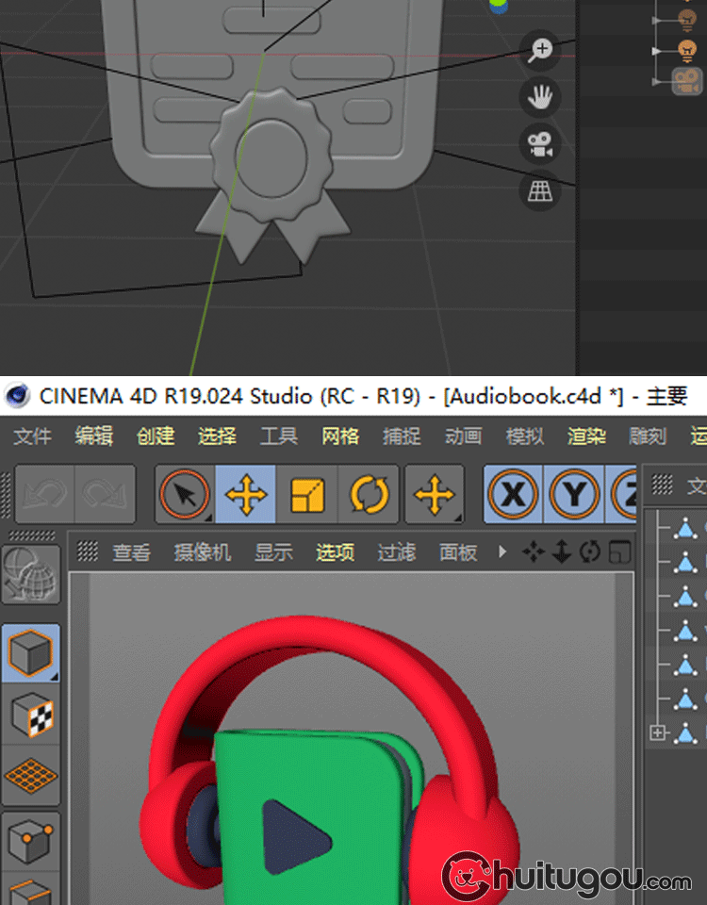Image resolution: width=707 pixels, height=905 pixels.
Task: Open the 工具 menu
Action: click(279, 436)
